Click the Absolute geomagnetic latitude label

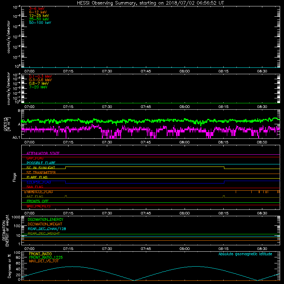[245, 254]
